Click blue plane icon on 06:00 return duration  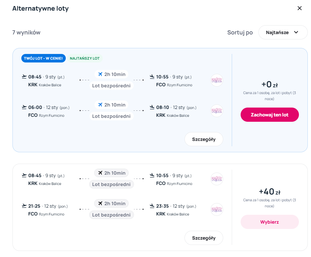pyautogui.click(x=100, y=105)
